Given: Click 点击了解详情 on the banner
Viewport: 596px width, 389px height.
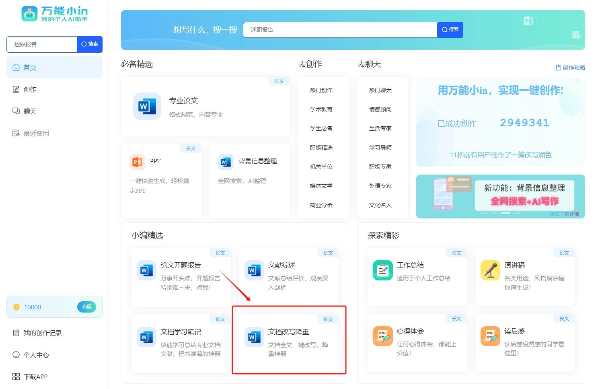Looking at the screenshot, I should click(x=565, y=214).
